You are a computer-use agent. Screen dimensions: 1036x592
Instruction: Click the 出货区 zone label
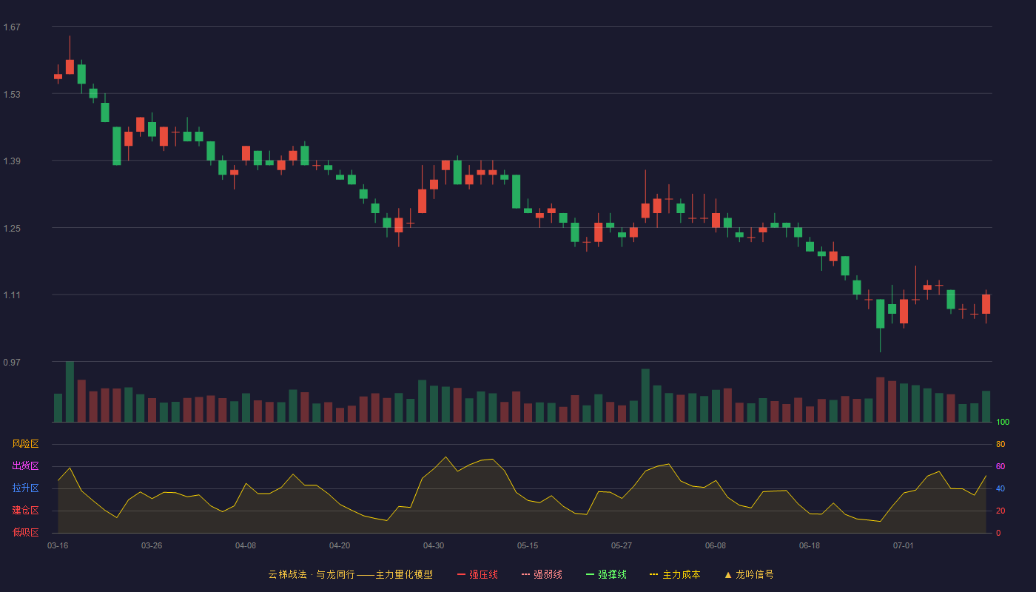(25, 466)
